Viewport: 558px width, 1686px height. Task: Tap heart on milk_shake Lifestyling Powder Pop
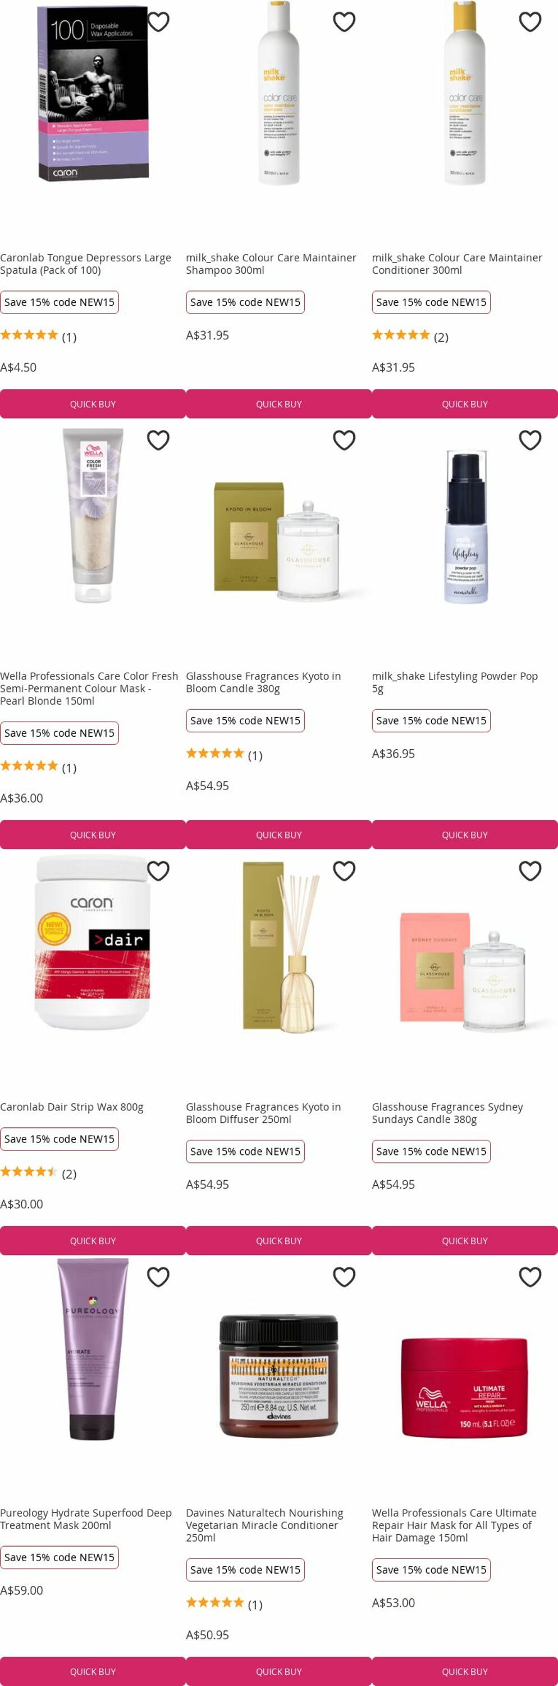pos(530,440)
